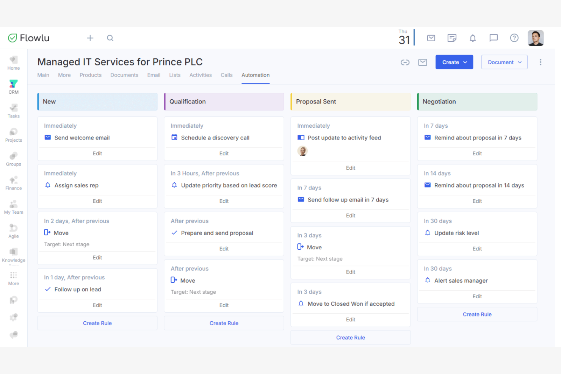Open the CRM section in the sidebar
Image resolution: width=561 pixels, height=374 pixels.
tap(13, 86)
